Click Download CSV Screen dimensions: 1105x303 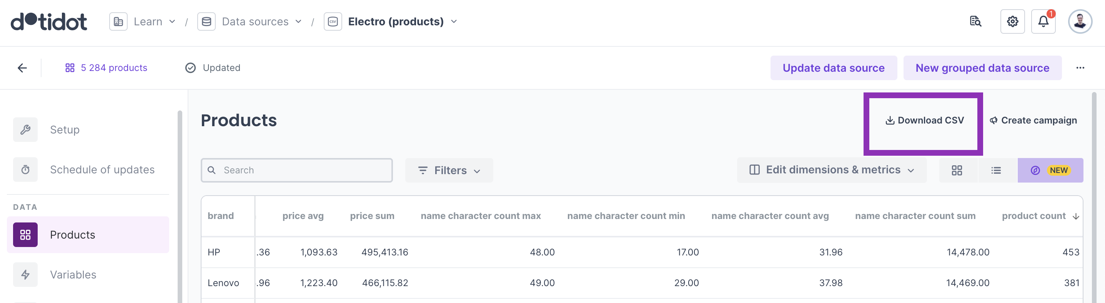(924, 121)
